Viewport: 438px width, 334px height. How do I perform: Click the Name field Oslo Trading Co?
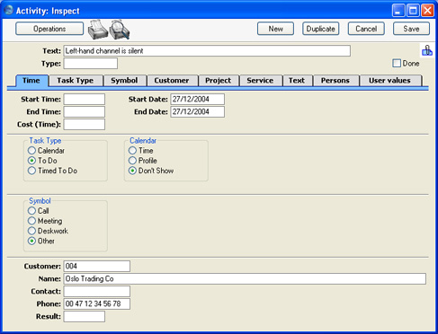245,278
